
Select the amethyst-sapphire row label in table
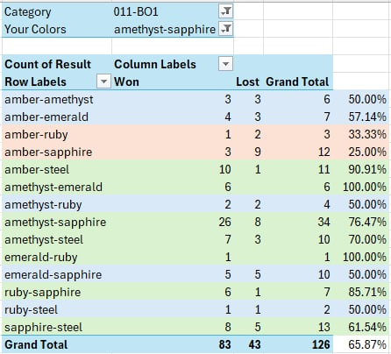pos(57,222)
